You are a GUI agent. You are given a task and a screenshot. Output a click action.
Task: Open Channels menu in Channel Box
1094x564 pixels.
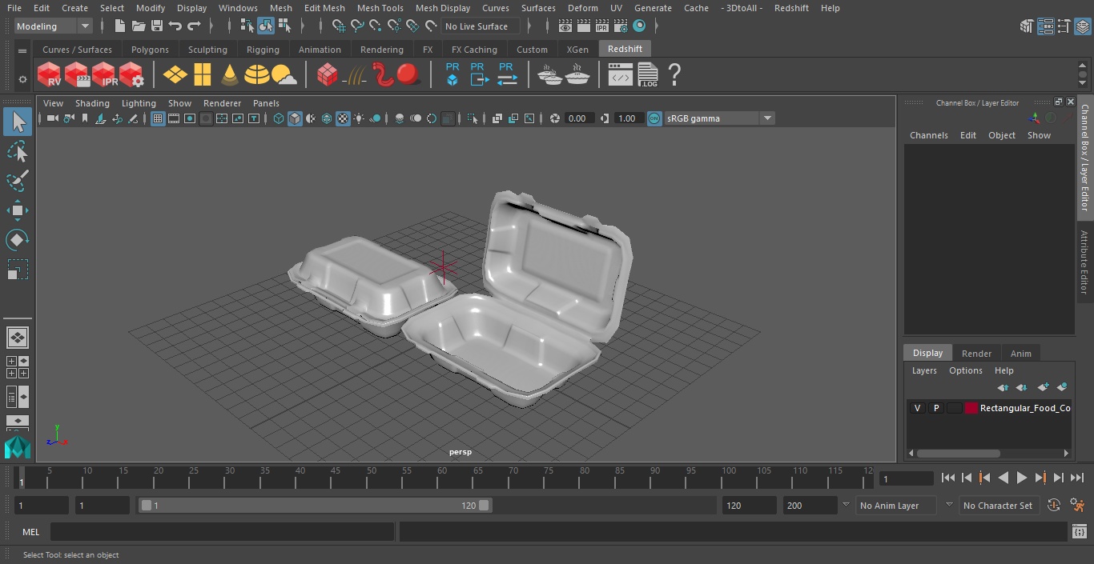[928, 135]
